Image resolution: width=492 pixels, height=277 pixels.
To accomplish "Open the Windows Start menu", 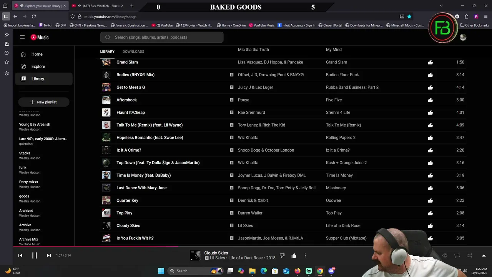I will [x=161, y=271].
